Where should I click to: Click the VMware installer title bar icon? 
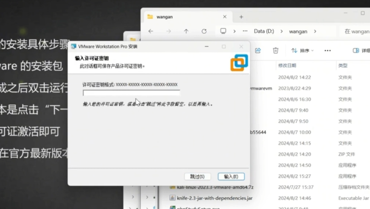[x=73, y=46]
